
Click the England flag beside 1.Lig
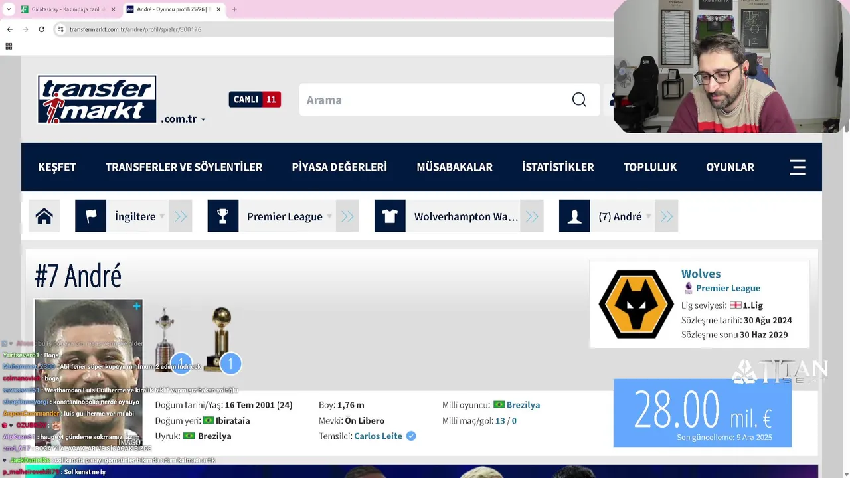[735, 305]
